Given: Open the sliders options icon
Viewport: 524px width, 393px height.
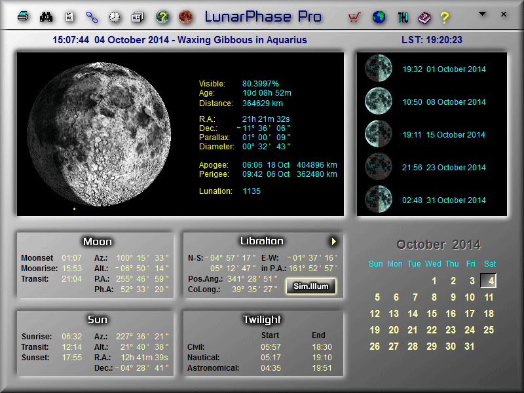Looking at the screenshot, I should coord(403,17).
